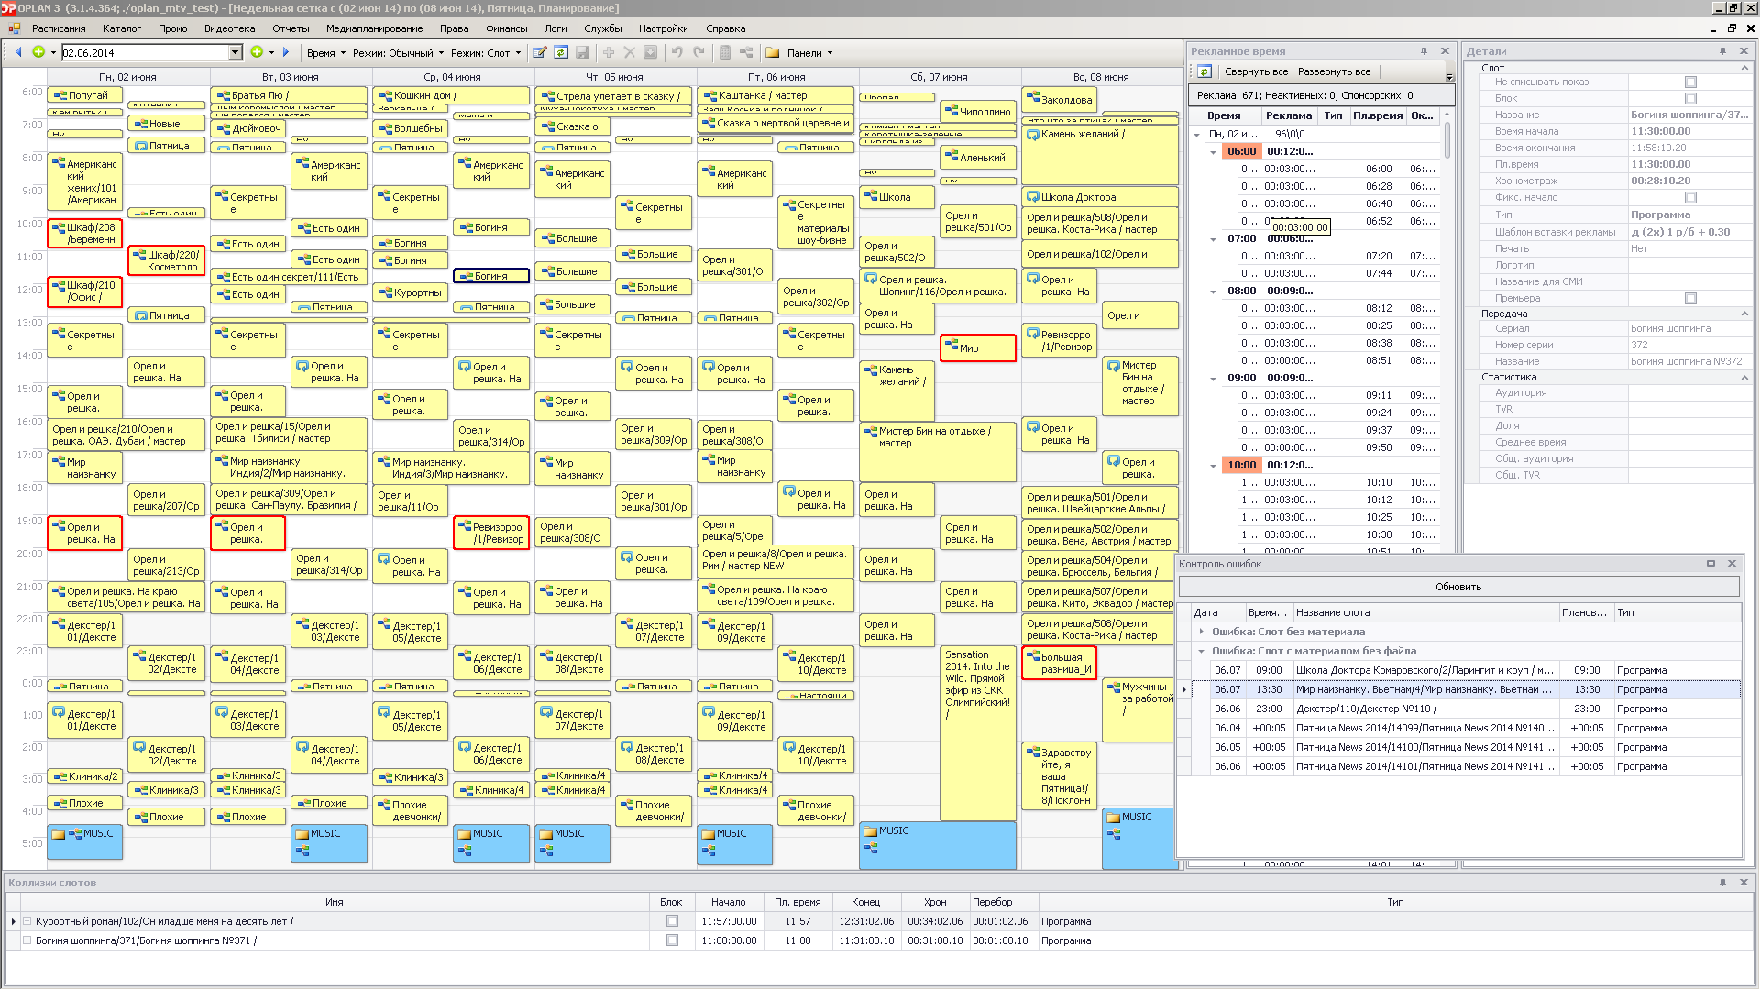
Task: Expand the Ошибка: Слот без материала group
Action: 1201,632
